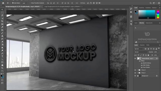Viewport: 161px width, 91px height.
Task: Hide the Bevel & Emboss effect
Action: [x=142, y=63]
